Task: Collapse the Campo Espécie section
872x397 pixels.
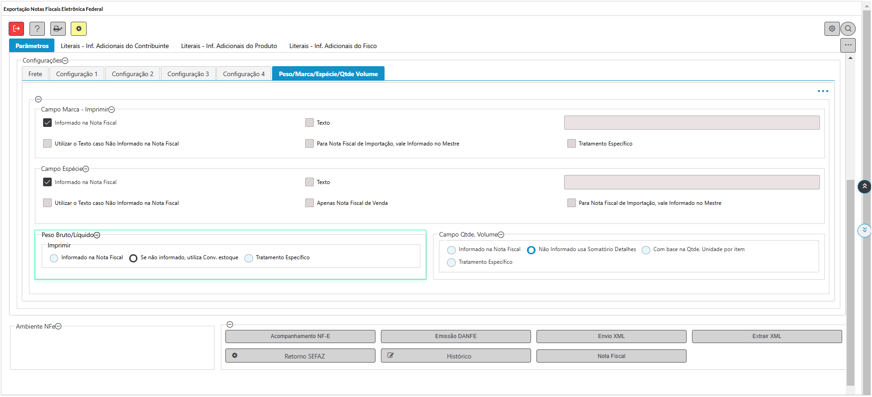Action: pyautogui.click(x=86, y=169)
